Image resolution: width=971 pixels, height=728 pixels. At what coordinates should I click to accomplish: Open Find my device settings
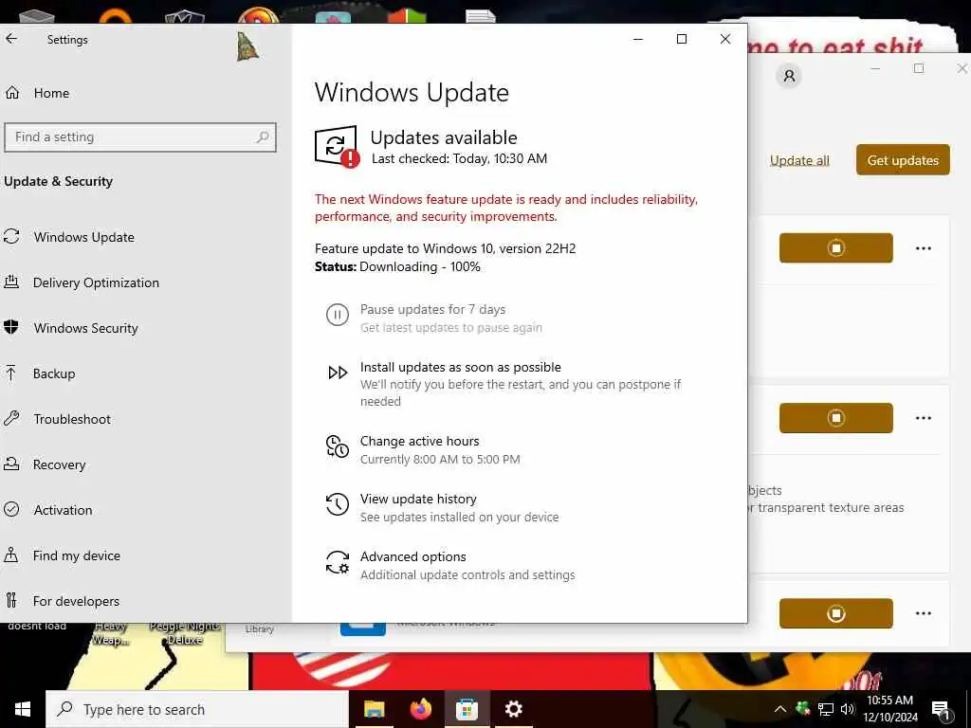[76, 555]
